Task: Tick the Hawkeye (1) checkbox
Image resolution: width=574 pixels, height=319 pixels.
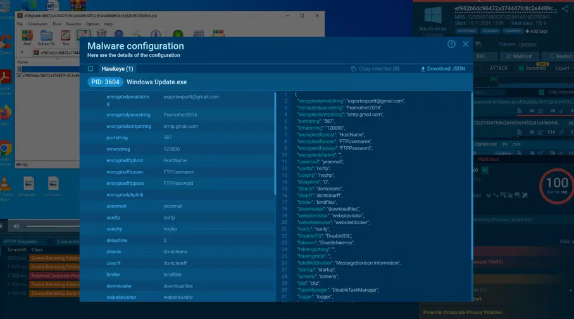Action: click(90, 68)
